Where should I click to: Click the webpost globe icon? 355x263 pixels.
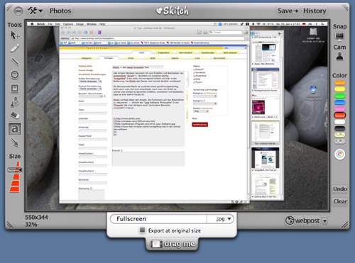290,220
